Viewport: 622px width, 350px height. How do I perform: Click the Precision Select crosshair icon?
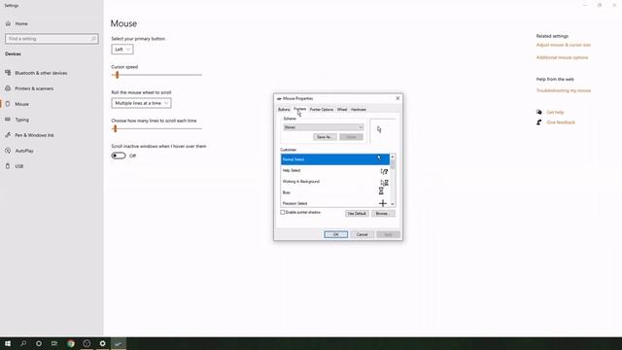[x=382, y=203]
